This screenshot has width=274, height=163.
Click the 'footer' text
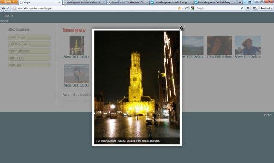[x=268, y=115]
